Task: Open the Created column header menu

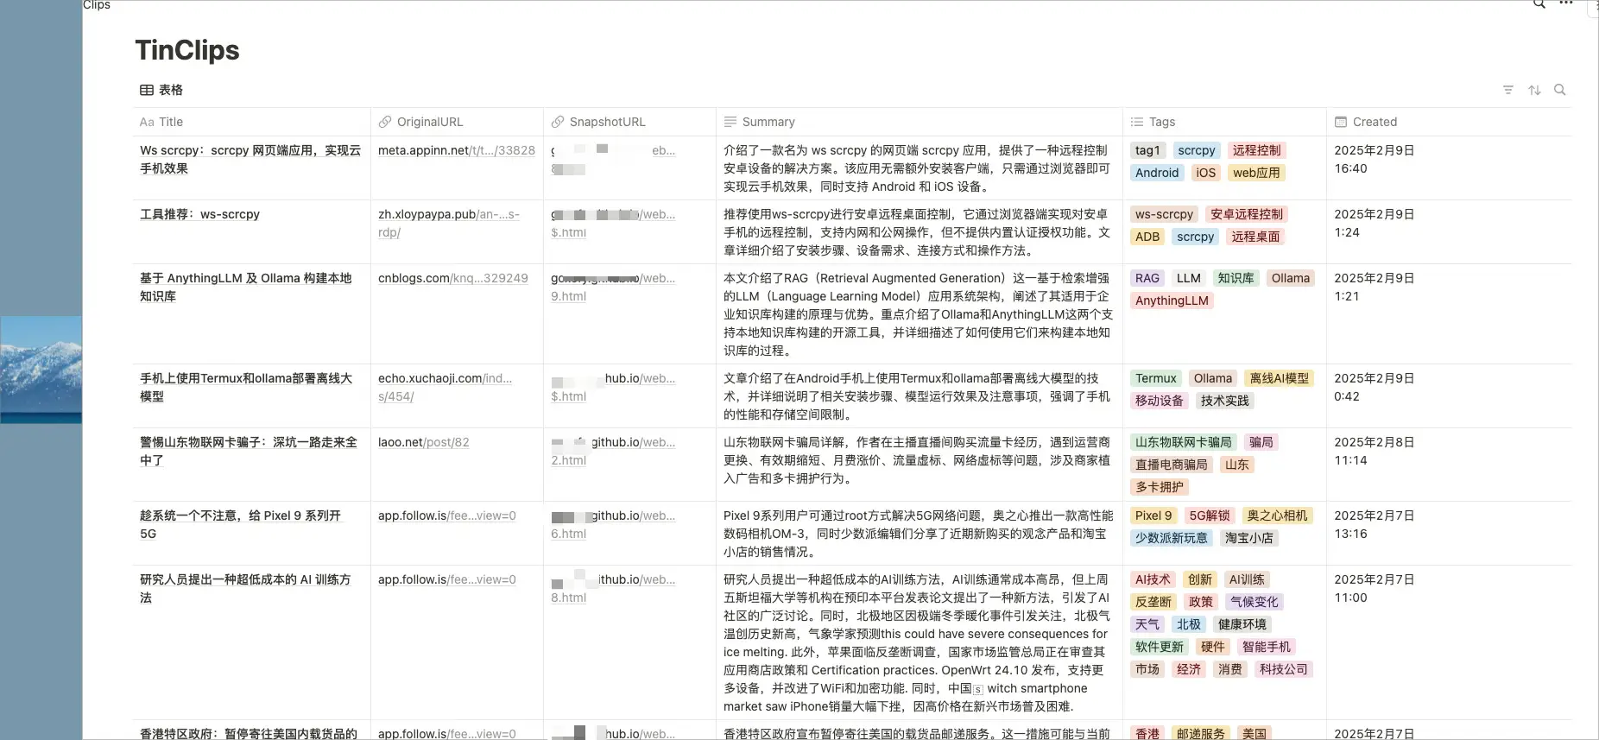Action: (x=1449, y=122)
